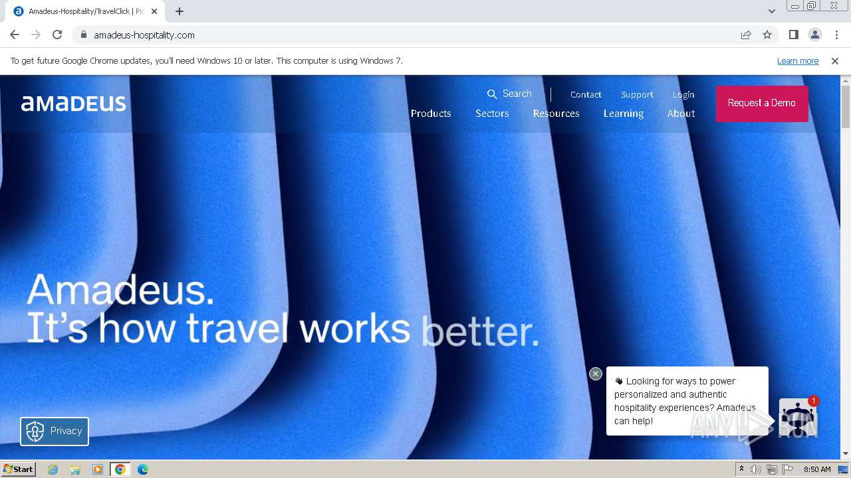851x478 pixels.
Task: Reload the current page
Action: (x=57, y=35)
